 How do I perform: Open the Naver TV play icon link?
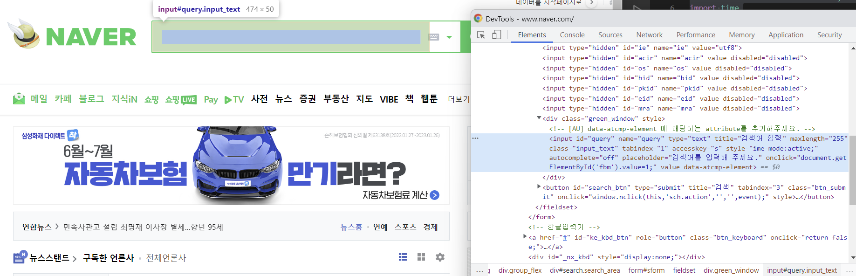point(234,99)
